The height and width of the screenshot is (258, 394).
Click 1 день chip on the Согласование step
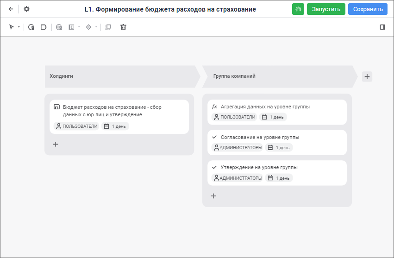point(279,148)
